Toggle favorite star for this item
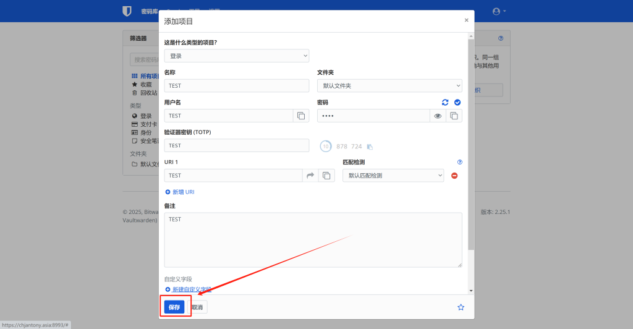The width and height of the screenshot is (633, 329). click(461, 307)
